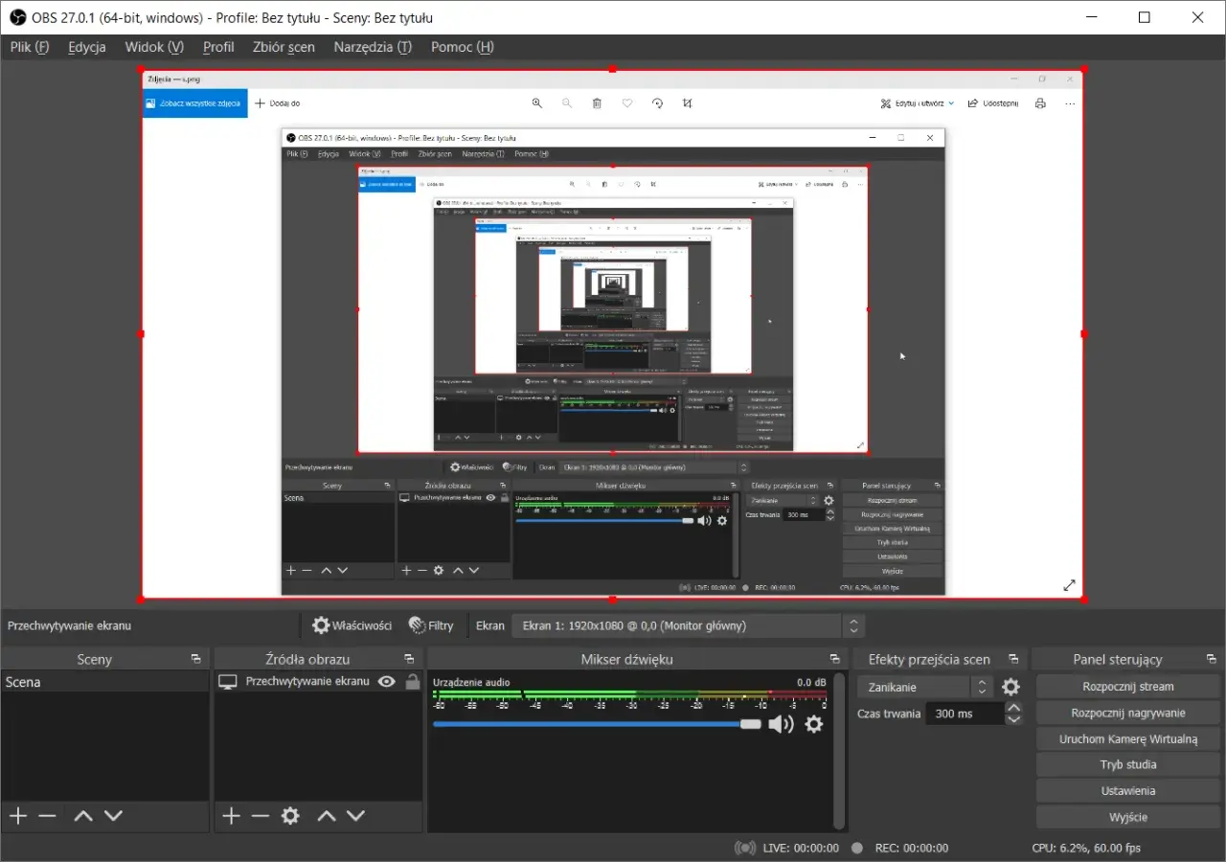Decrease Czas trwania with the down arrow
The image size is (1226, 862).
pyautogui.click(x=1013, y=719)
